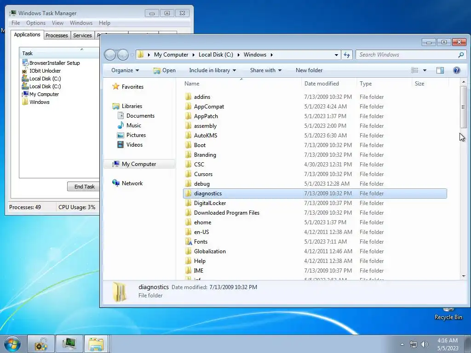Viewport: 471px width, 353px height.
Task: Open the Share with dropdown
Action: point(266,70)
